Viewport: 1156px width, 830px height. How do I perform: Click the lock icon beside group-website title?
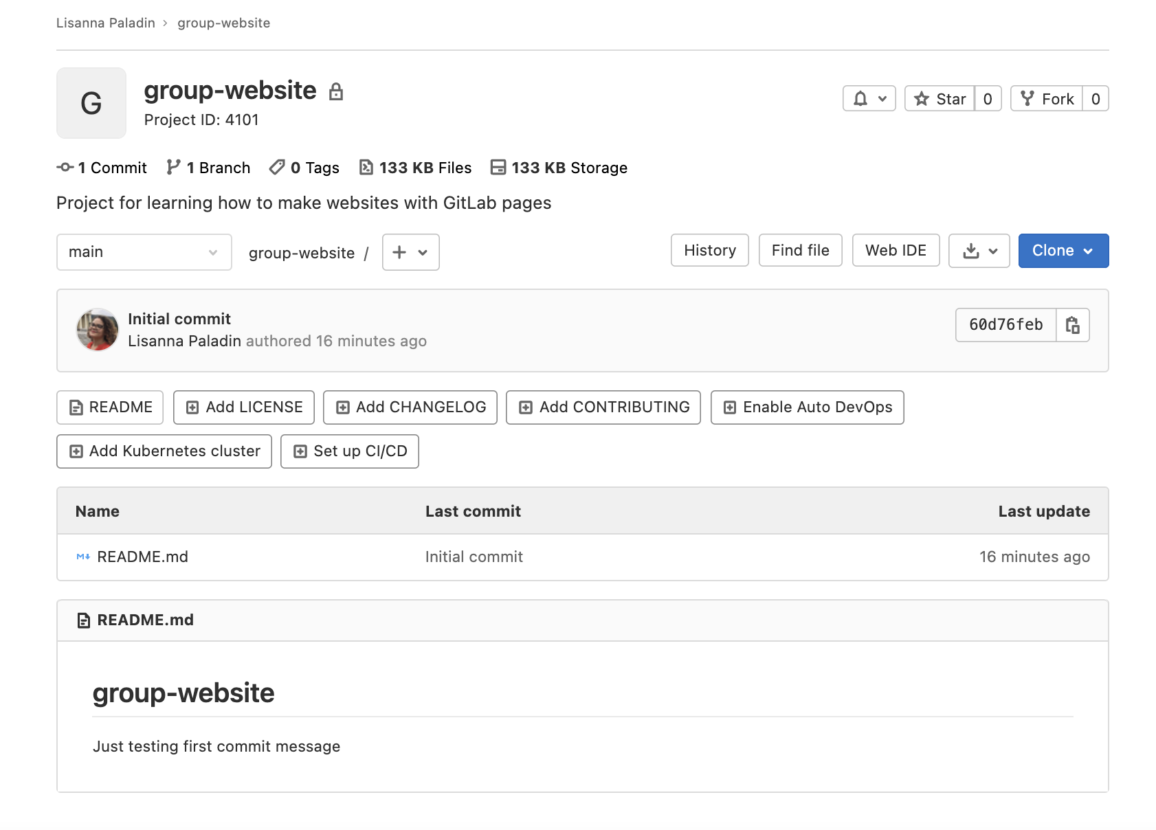pyautogui.click(x=337, y=90)
